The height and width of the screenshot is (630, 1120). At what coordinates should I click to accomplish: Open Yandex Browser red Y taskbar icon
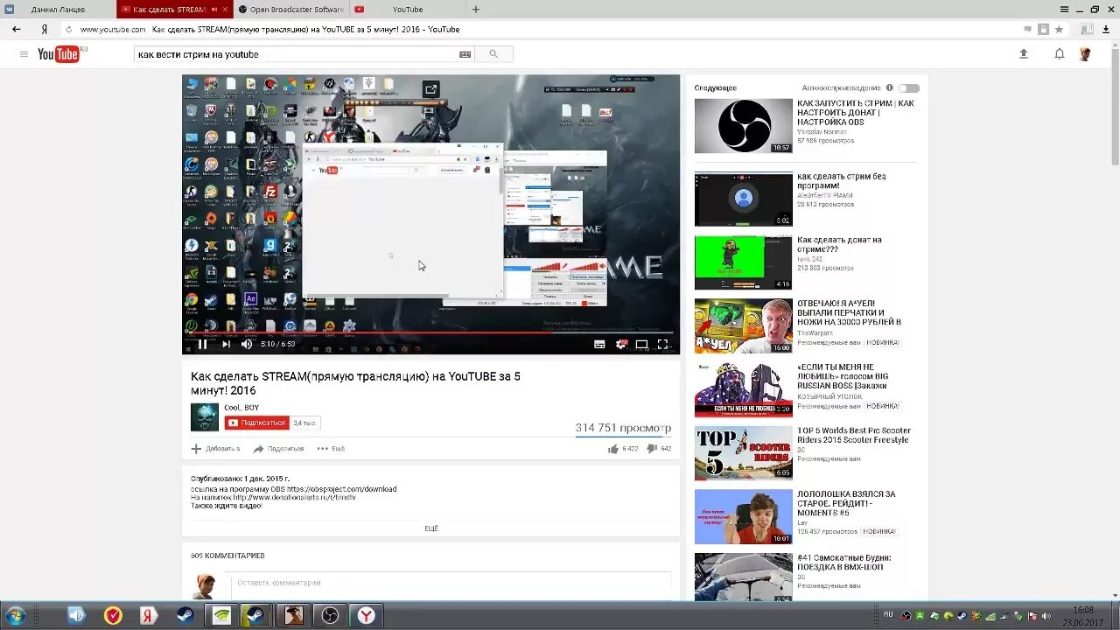[366, 615]
